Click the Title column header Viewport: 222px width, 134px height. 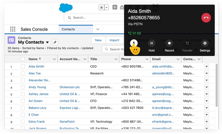point(94,59)
